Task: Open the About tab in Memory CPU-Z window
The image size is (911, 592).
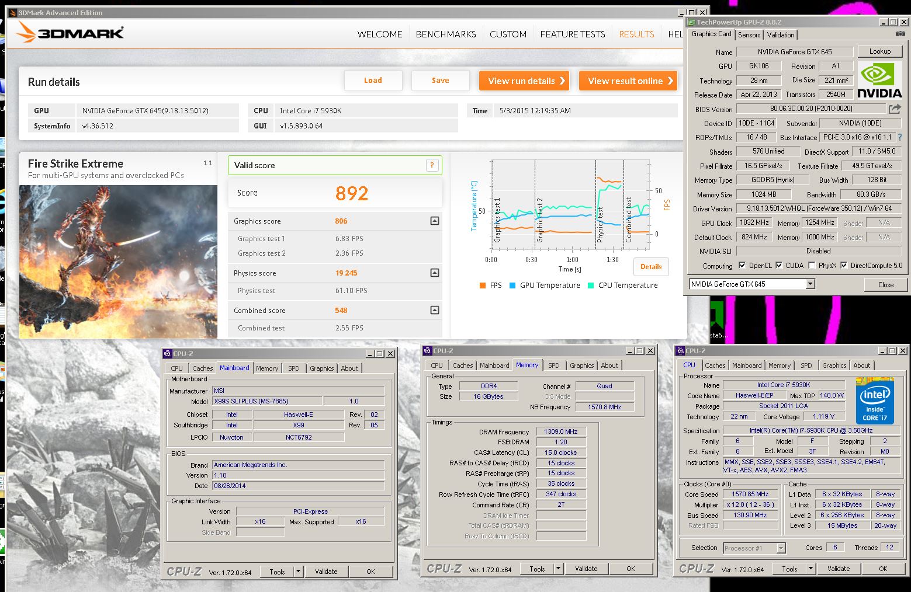Action: coord(609,365)
